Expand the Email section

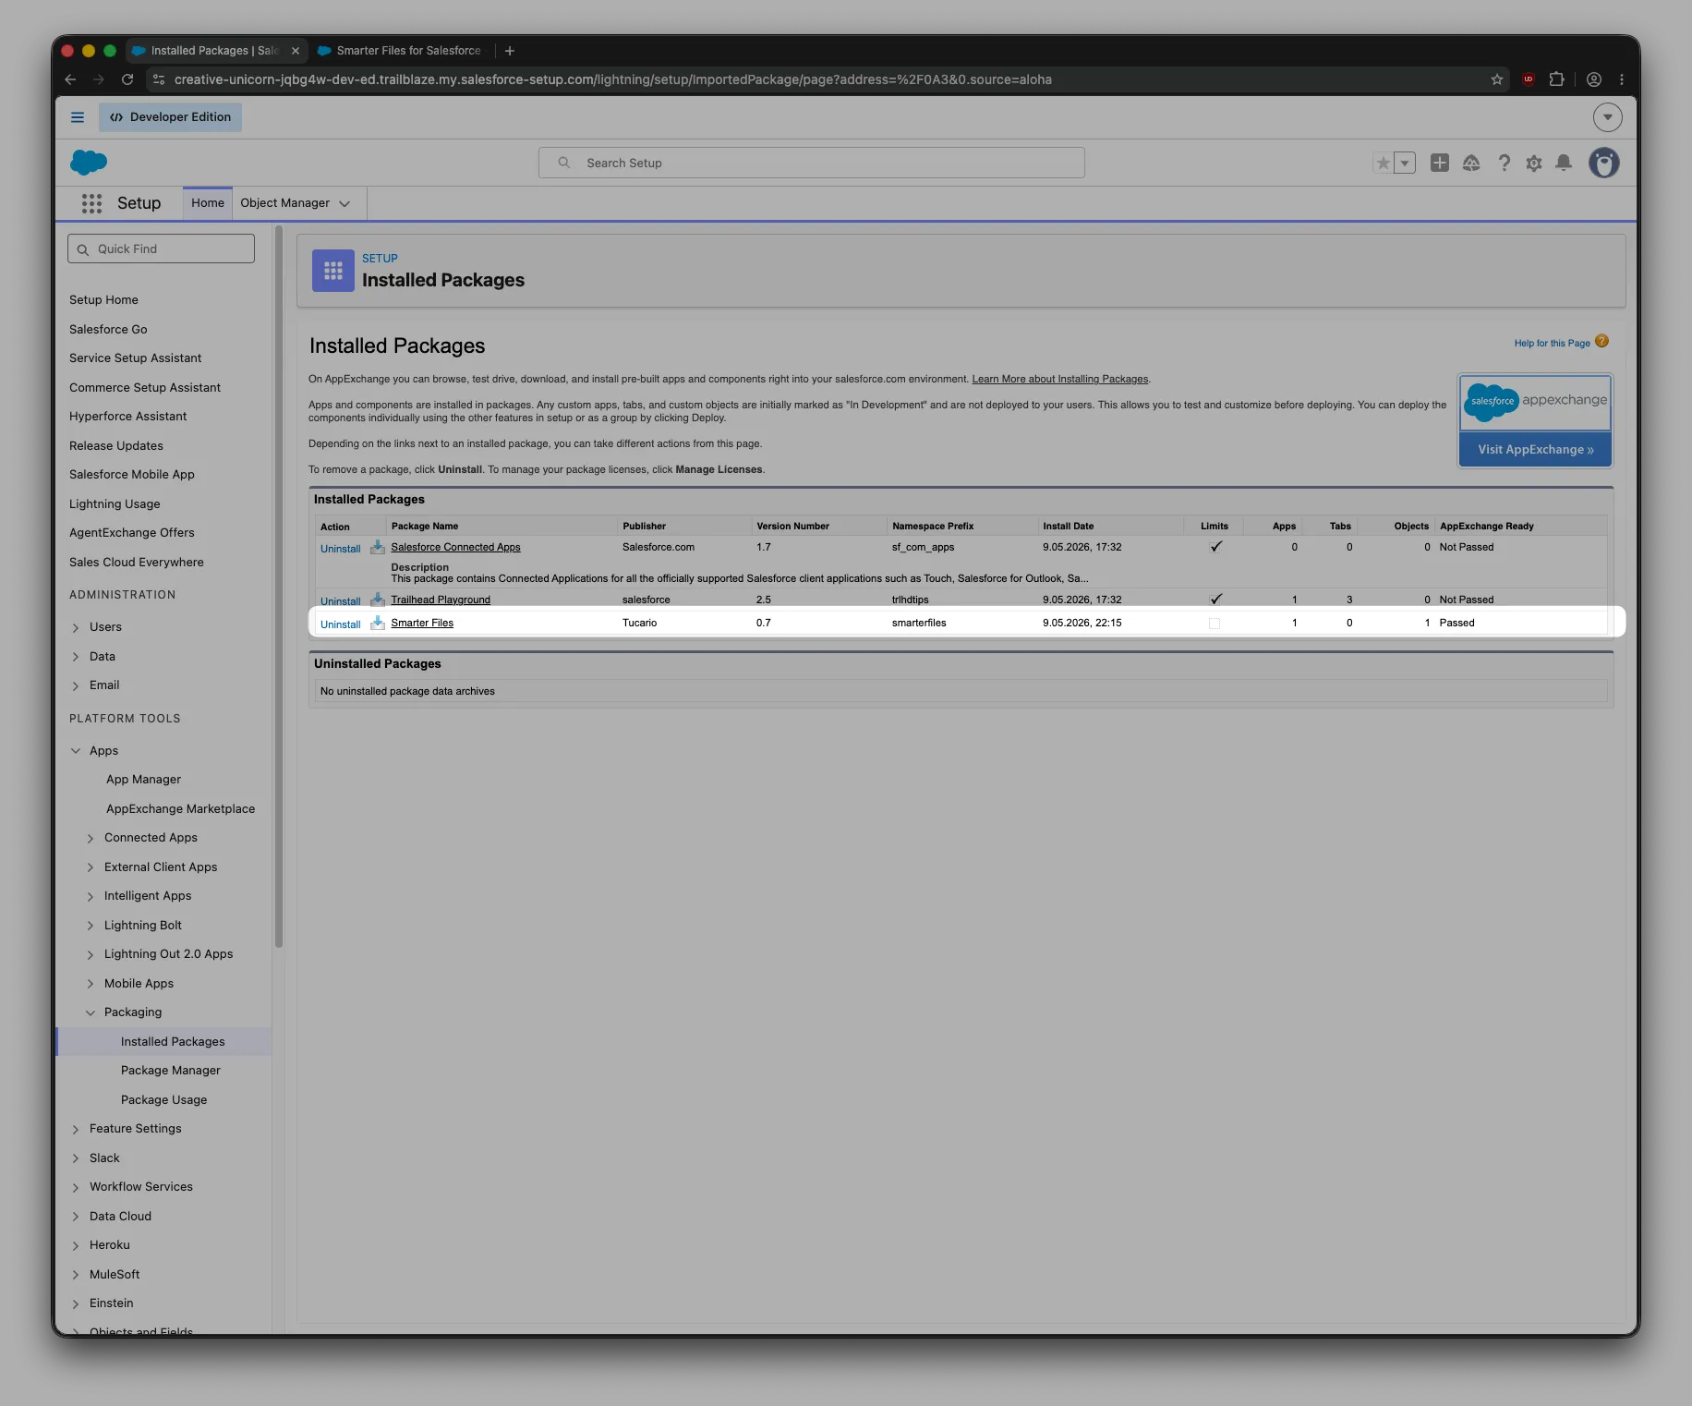pyautogui.click(x=76, y=685)
